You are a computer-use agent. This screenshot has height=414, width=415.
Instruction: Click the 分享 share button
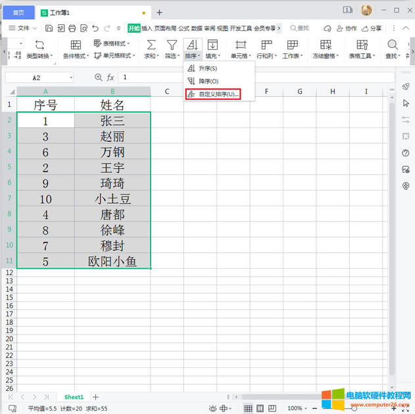point(371,28)
